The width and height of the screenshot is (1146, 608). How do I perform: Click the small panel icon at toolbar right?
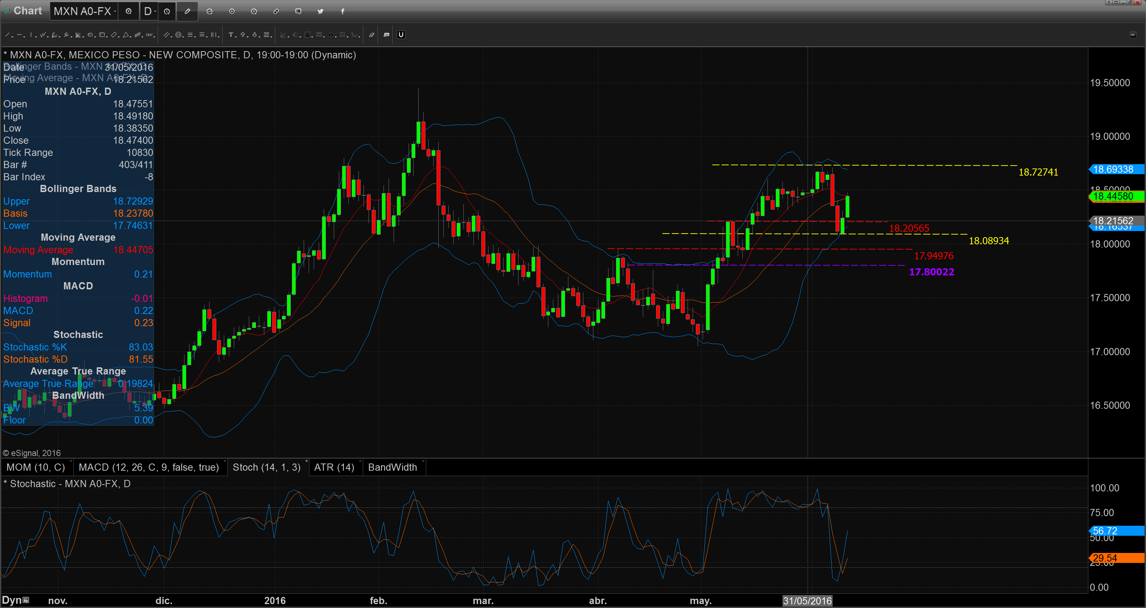(x=1133, y=35)
